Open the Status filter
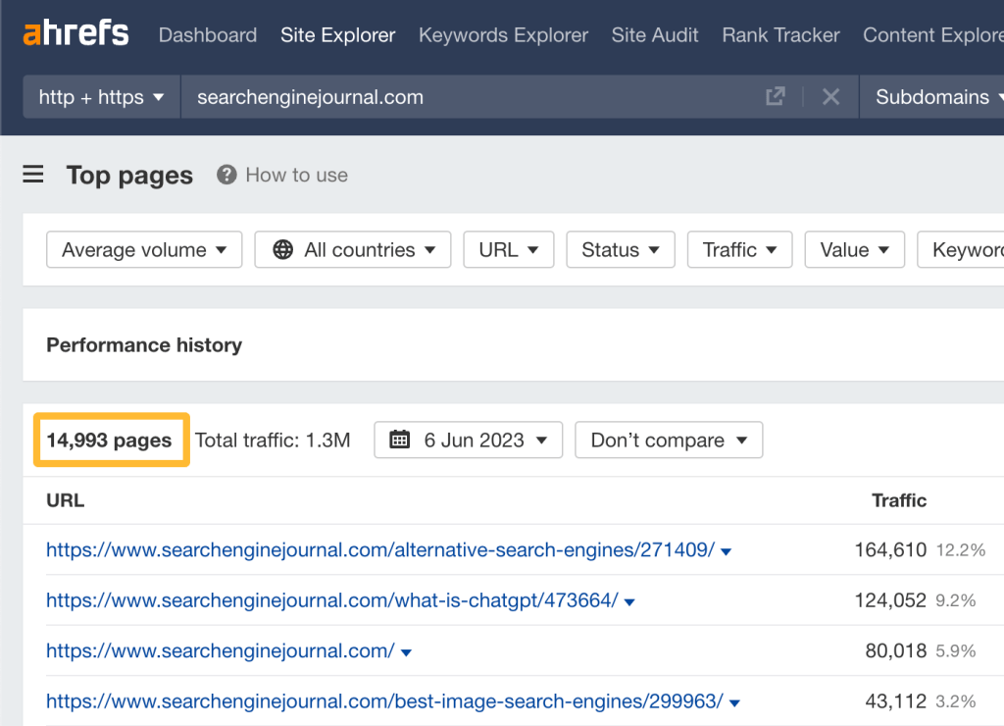 point(620,250)
